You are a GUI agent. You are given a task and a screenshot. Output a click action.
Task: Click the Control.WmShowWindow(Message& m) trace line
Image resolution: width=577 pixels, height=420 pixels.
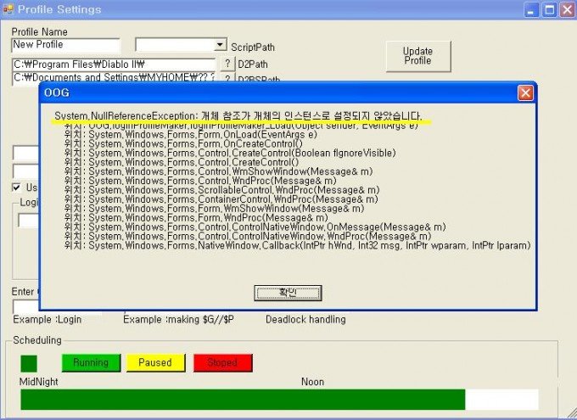pyautogui.click(x=219, y=171)
